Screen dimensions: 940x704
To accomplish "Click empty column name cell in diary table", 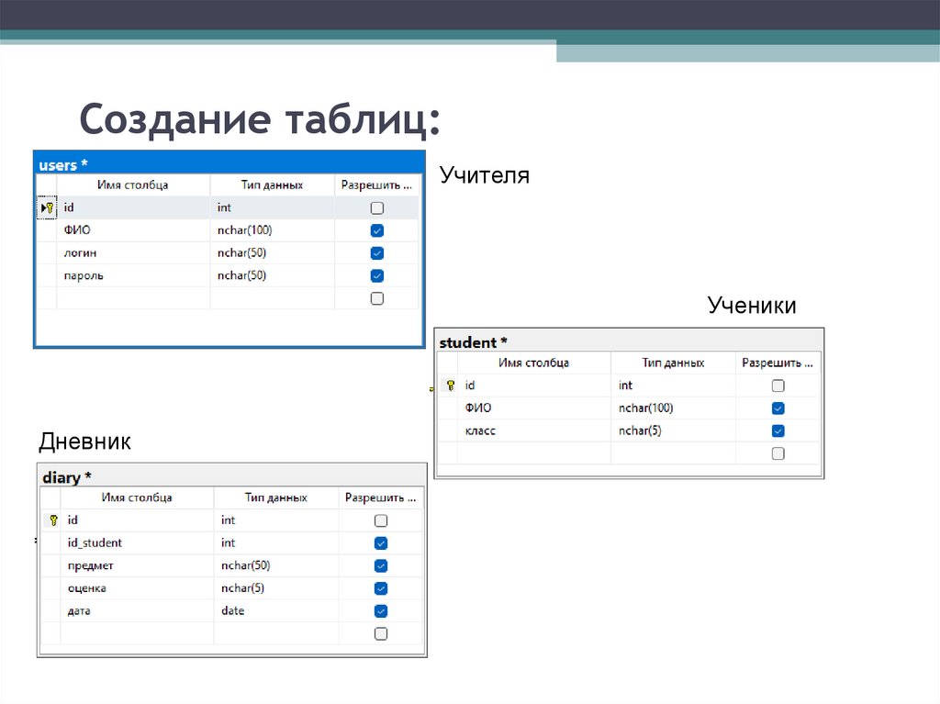I will [137, 633].
